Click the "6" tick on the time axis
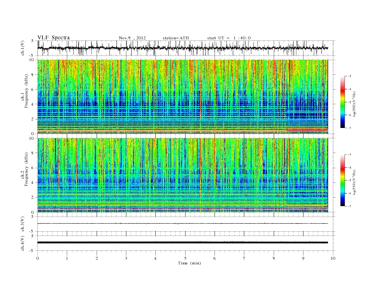 pyautogui.click(x=215, y=258)
